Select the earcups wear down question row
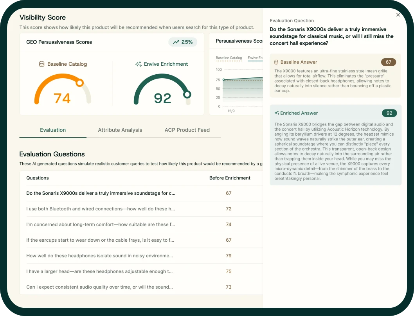This screenshot has height=316, width=414. tap(144, 240)
